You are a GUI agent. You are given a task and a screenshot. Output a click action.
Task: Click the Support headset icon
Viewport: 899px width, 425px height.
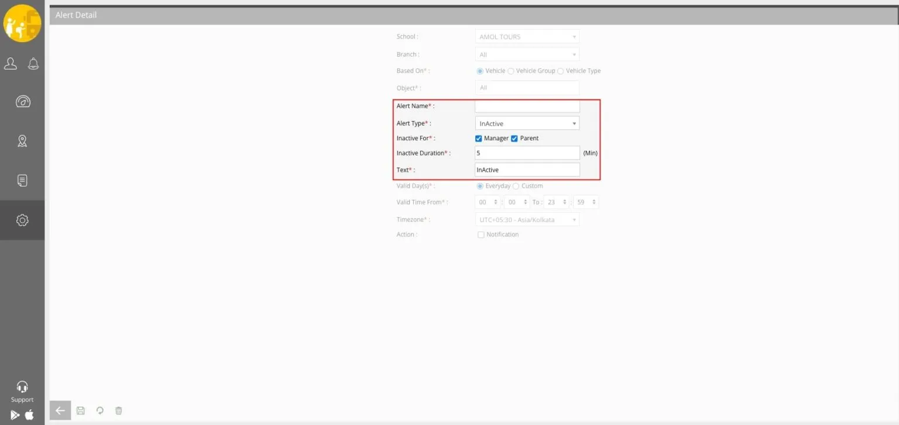coord(22,387)
